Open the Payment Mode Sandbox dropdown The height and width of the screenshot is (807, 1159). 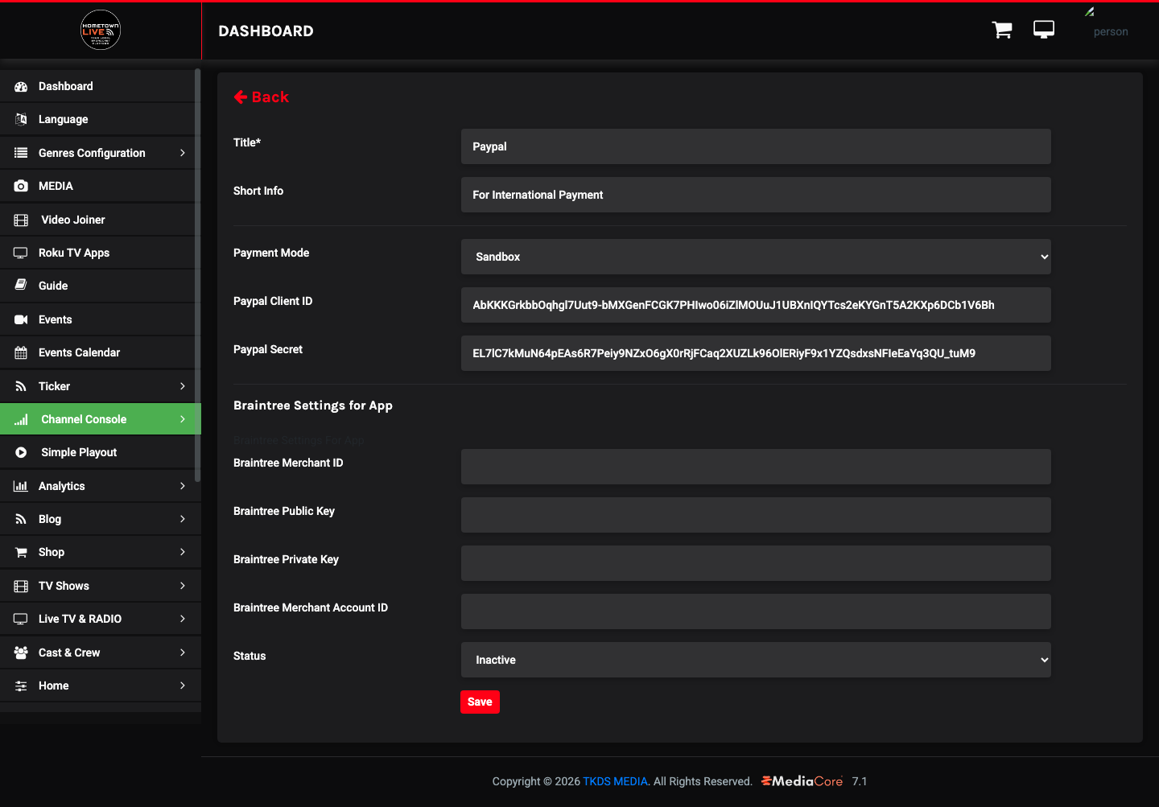[x=756, y=257]
